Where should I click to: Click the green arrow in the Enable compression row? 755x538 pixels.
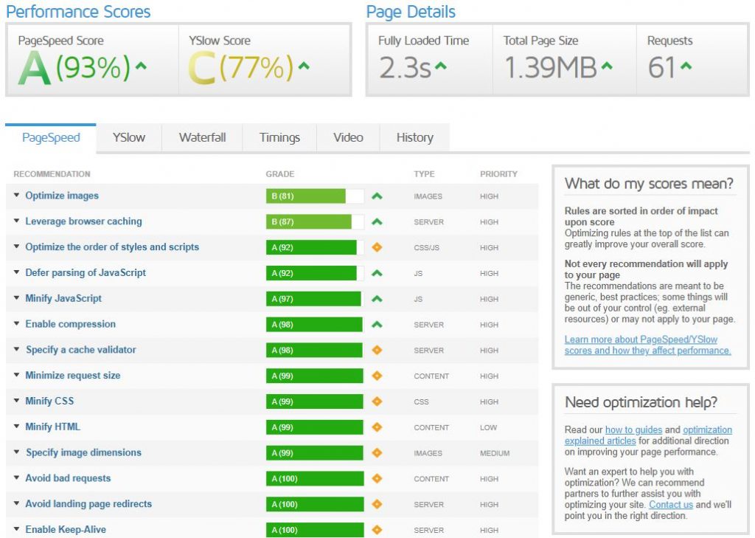coord(377,325)
